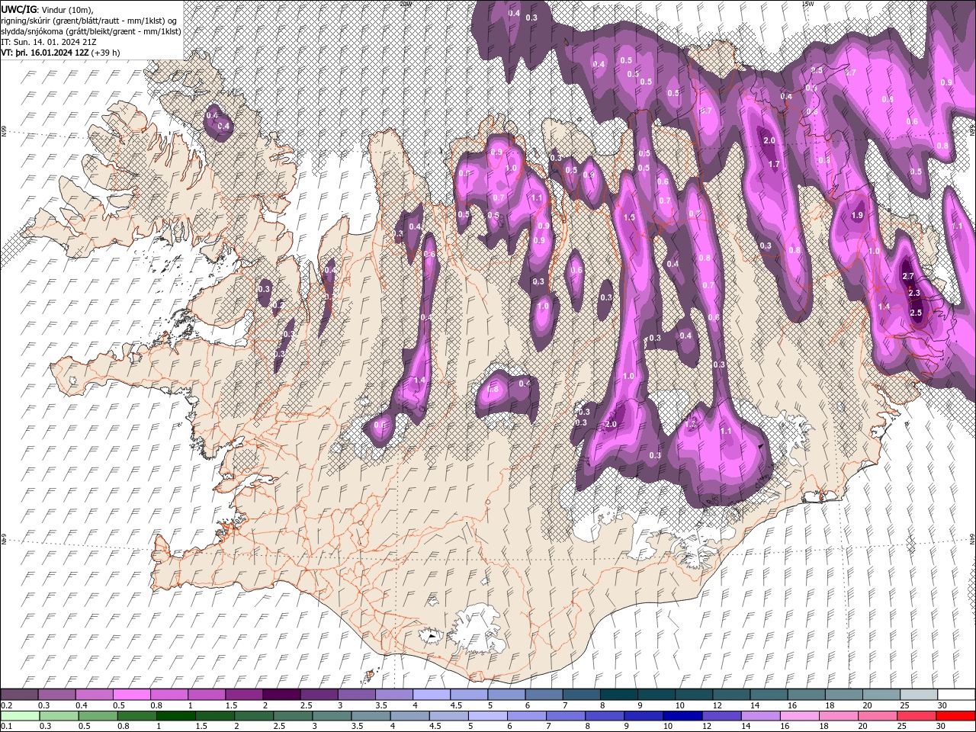Click the darkest purple snow swatch labeled 2
Viewport: 976px width, 732px height.
pos(281,694)
